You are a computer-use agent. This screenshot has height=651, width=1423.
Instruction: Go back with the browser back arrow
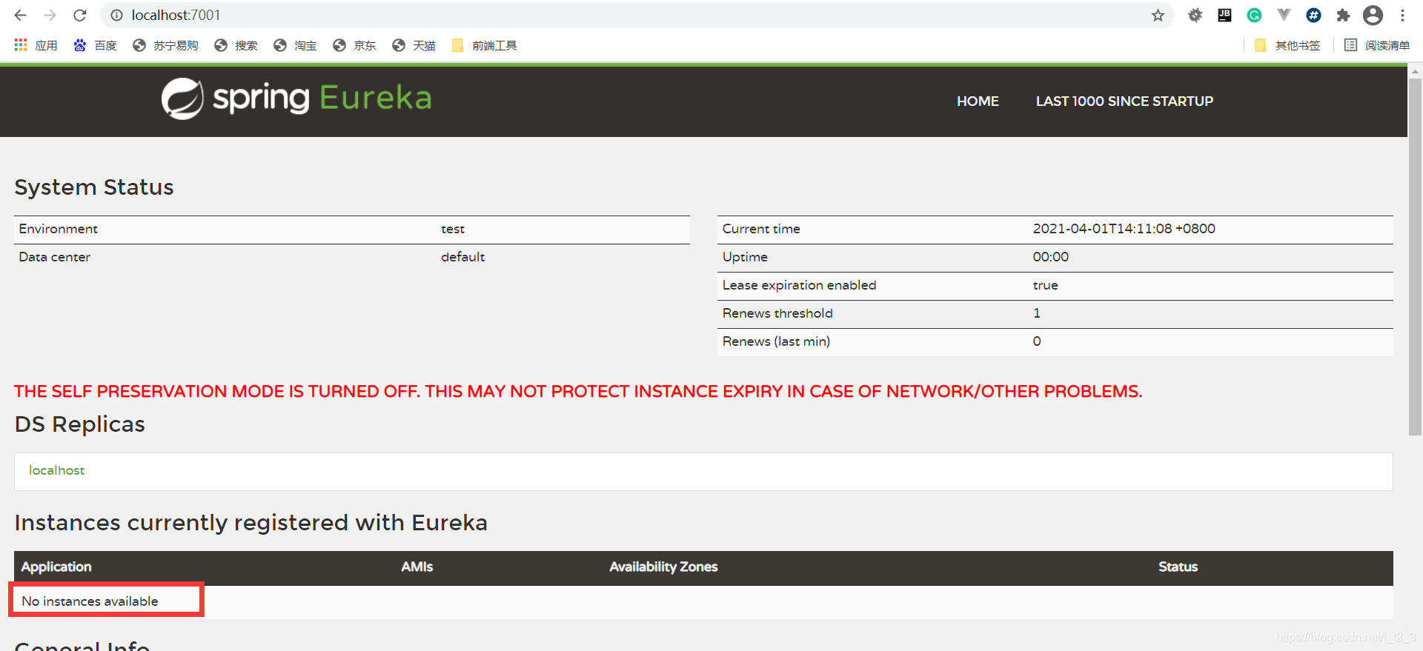coord(20,15)
